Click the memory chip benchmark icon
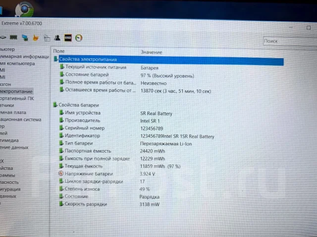 pos(13,38)
